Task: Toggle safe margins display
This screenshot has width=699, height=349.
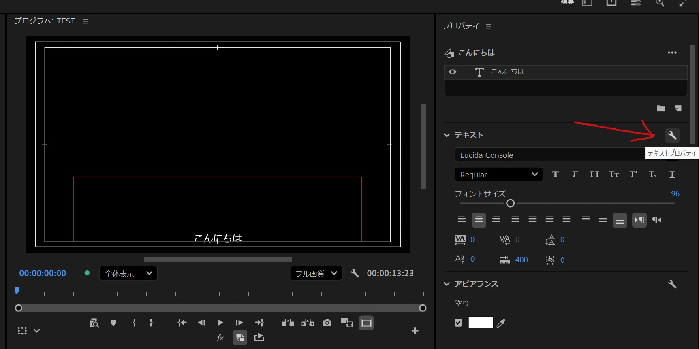Action: pyautogui.click(x=366, y=323)
